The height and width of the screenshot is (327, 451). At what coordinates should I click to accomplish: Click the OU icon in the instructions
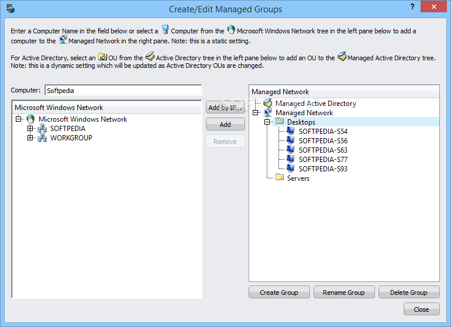(x=102, y=57)
